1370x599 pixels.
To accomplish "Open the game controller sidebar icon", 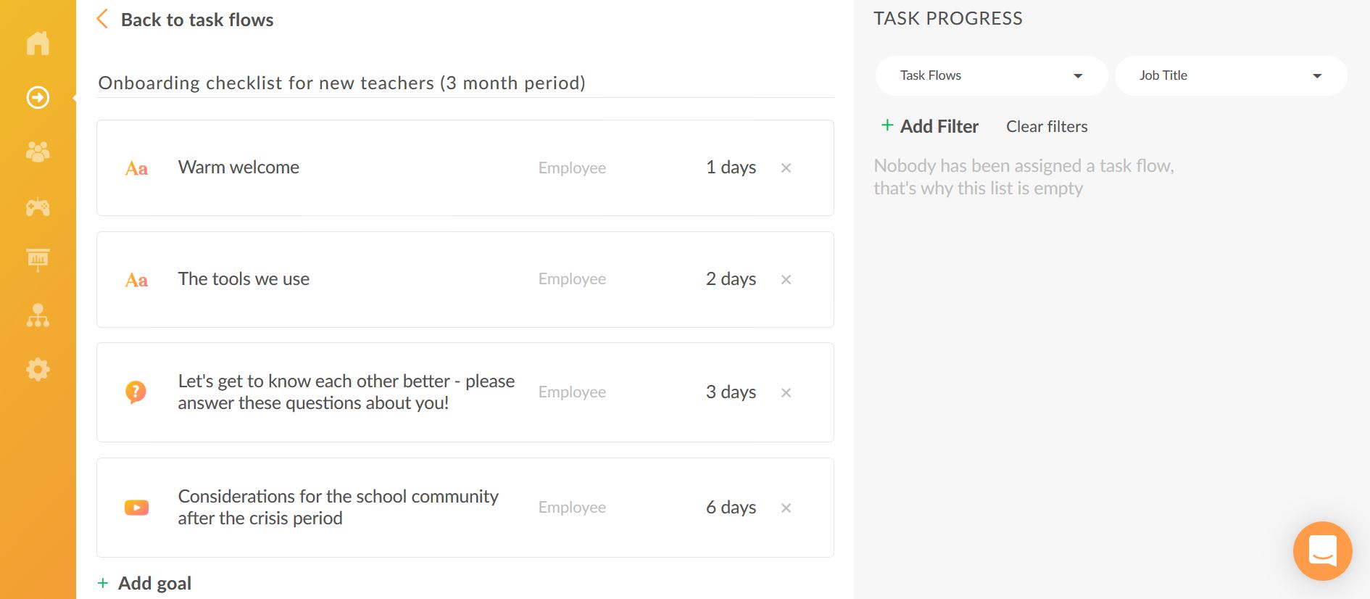I will click(38, 207).
